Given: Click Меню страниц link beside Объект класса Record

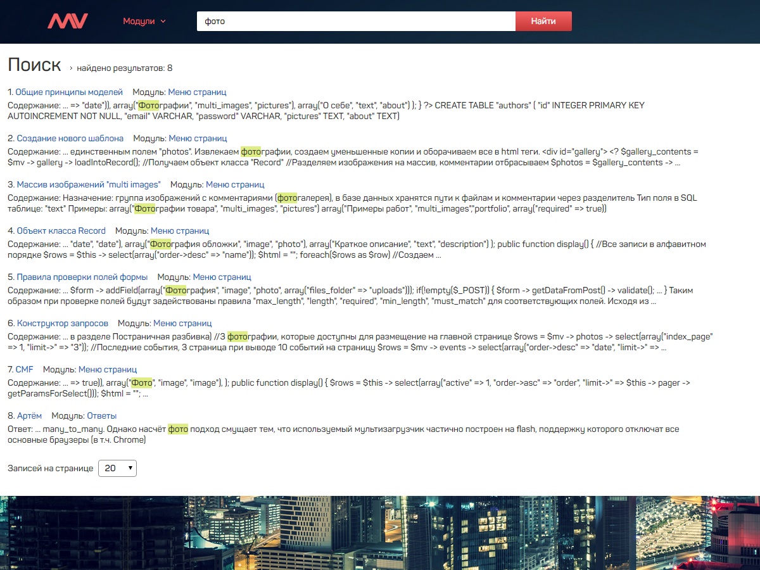Looking at the screenshot, I should [180, 231].
